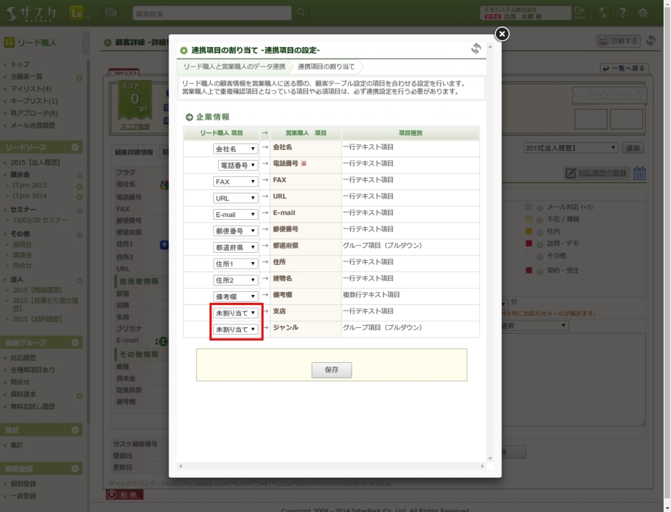Click the search magnifier icon in top bar
The width and height of the screenshot is (671, 512).
point(301,13)
